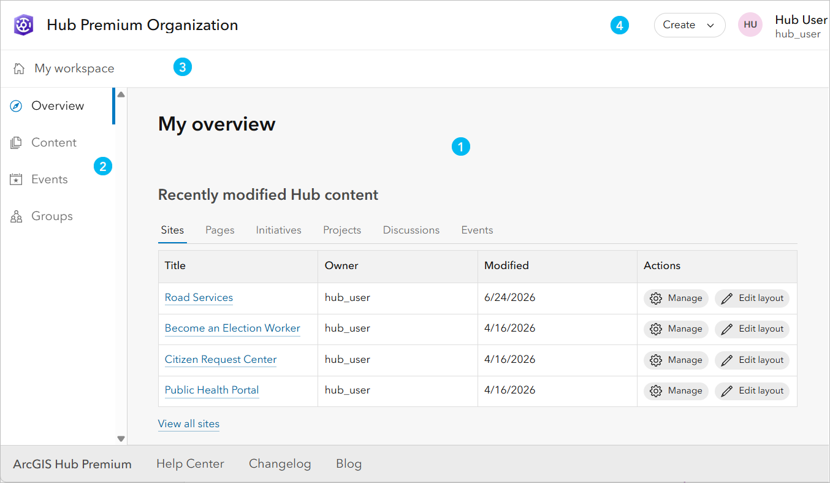Click Hub Premium Organization title

[x=142, y=25]
